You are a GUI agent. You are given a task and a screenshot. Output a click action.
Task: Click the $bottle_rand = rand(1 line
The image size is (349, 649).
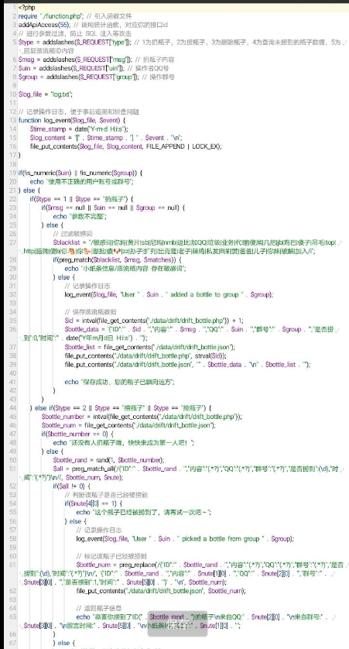pos(109,460)
